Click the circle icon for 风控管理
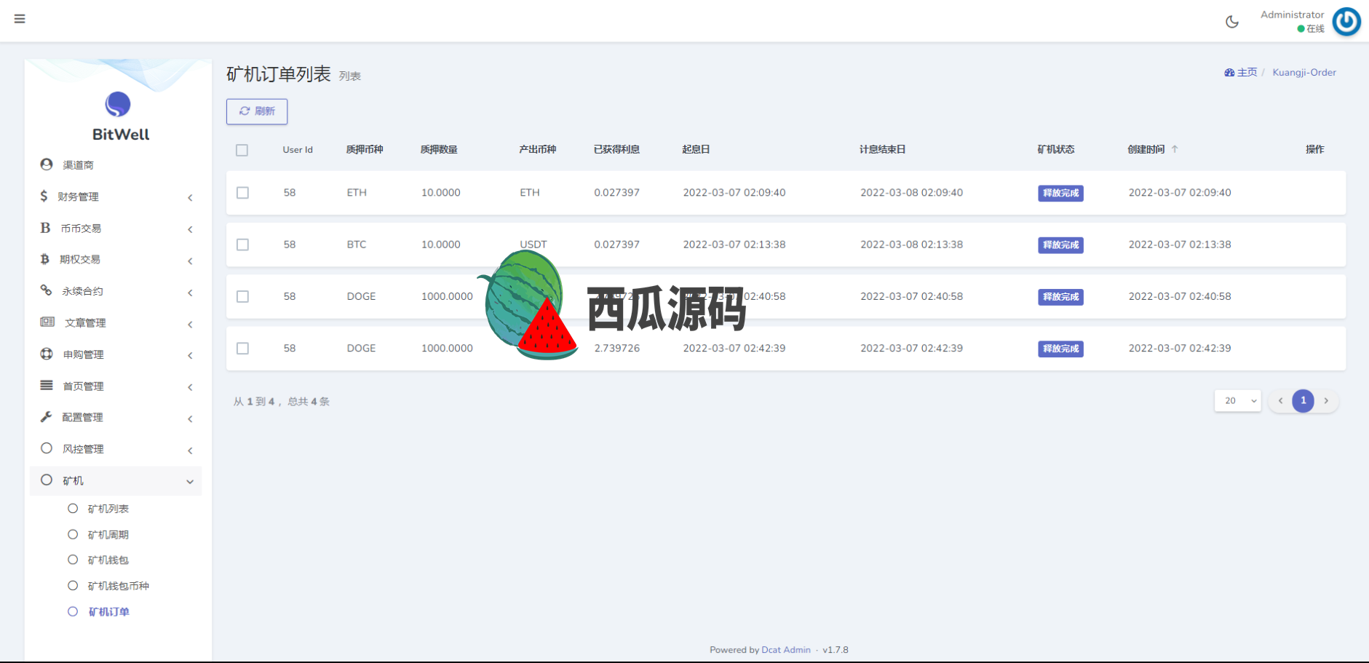 click(47, 448)
